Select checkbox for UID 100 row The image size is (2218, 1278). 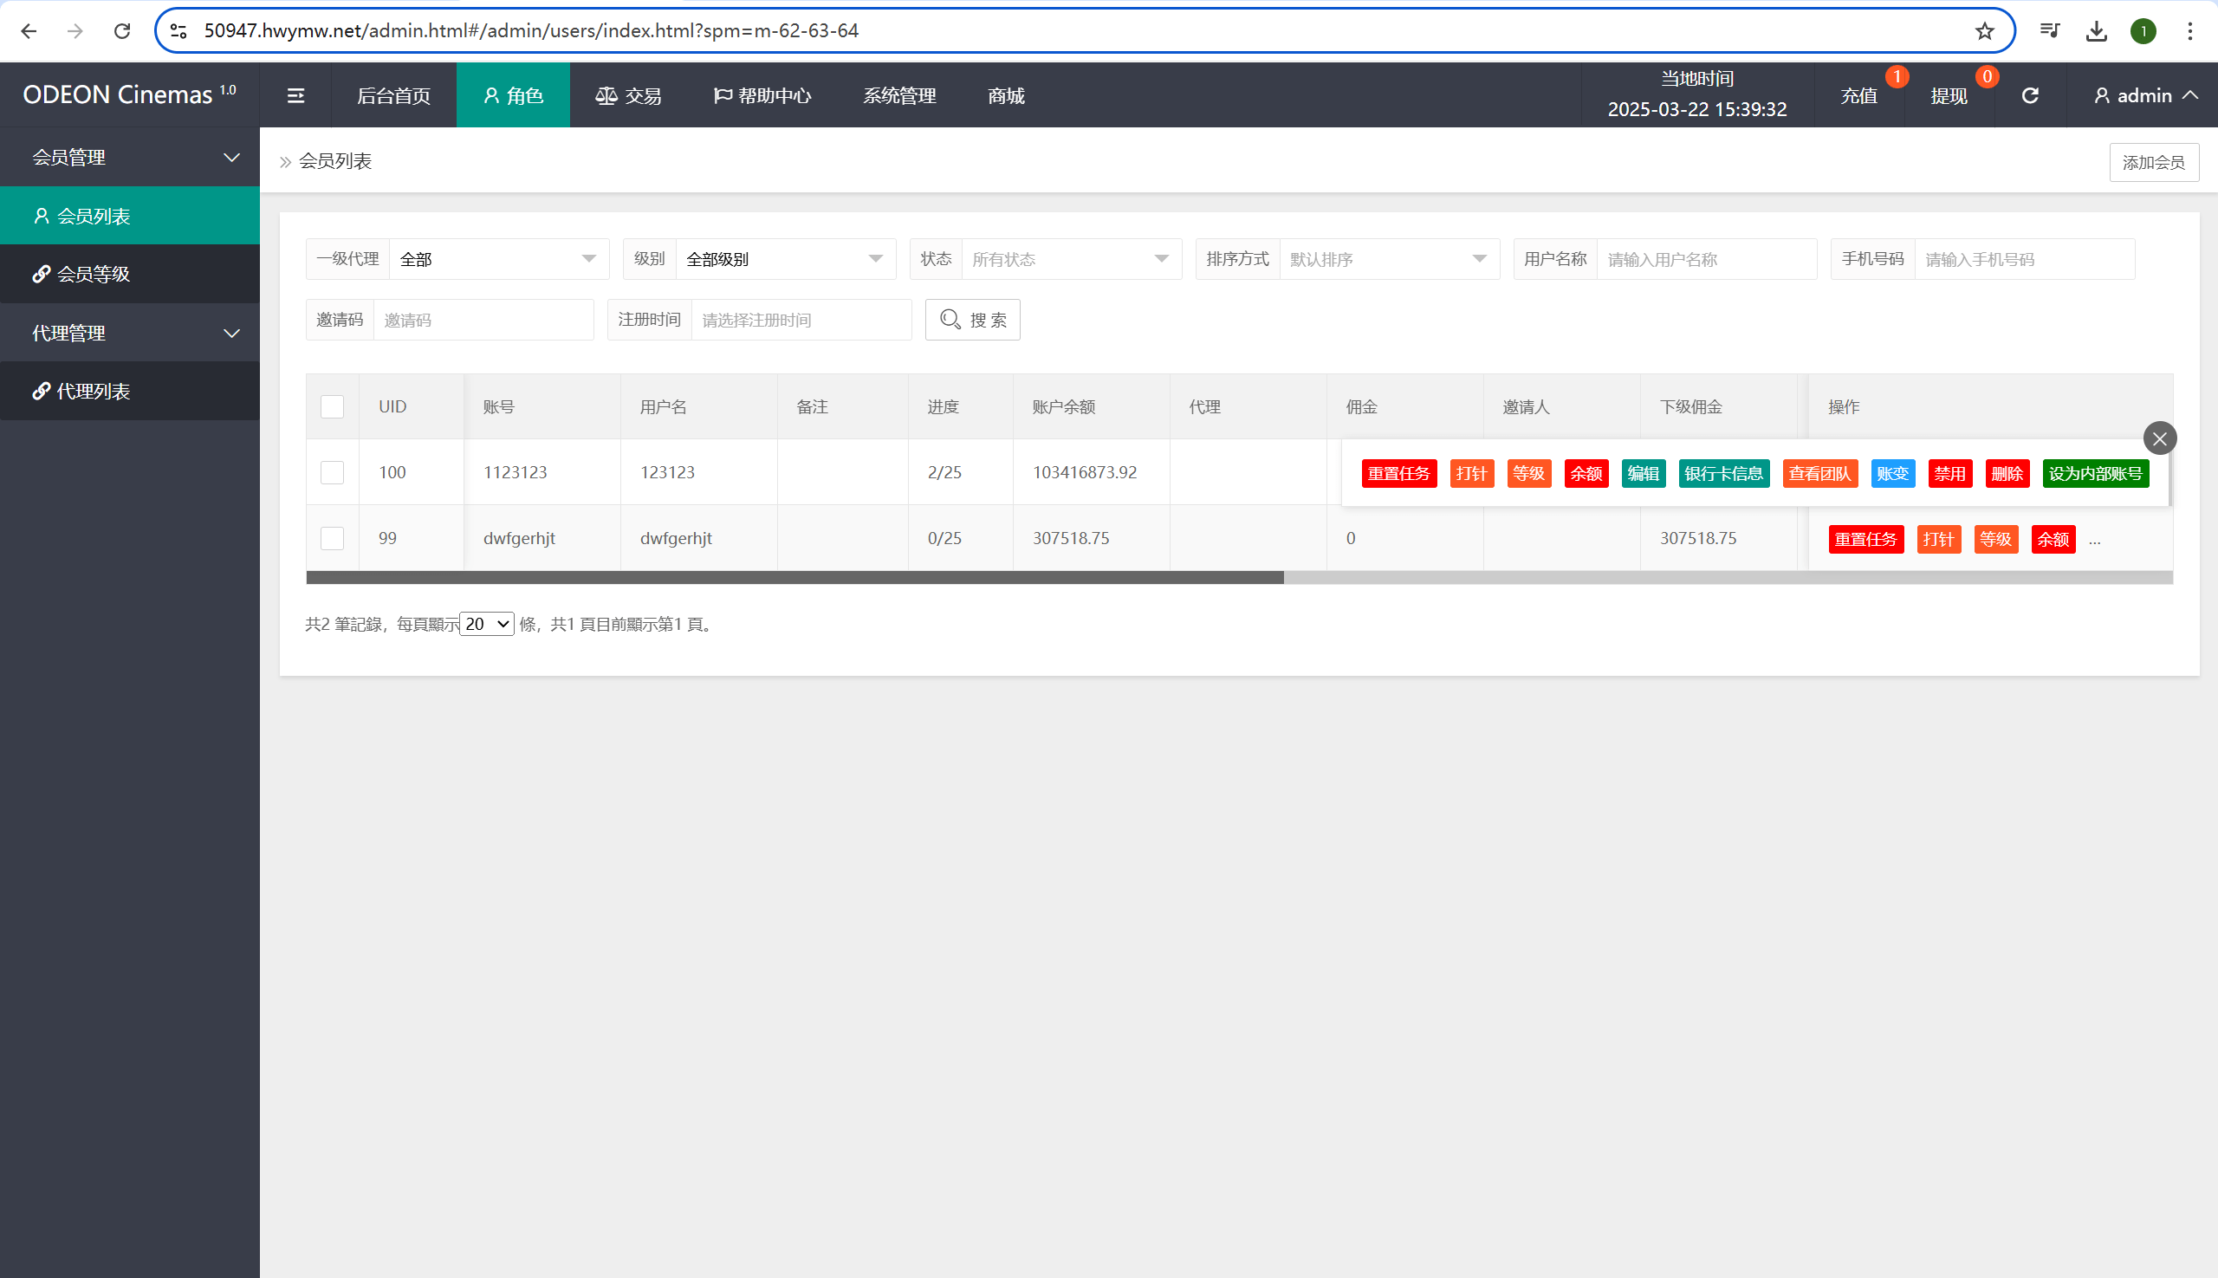coord(332,472)
